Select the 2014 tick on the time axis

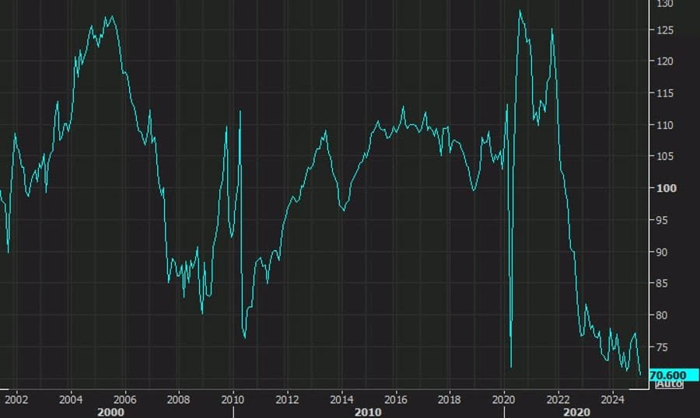[x=341, y=399]
